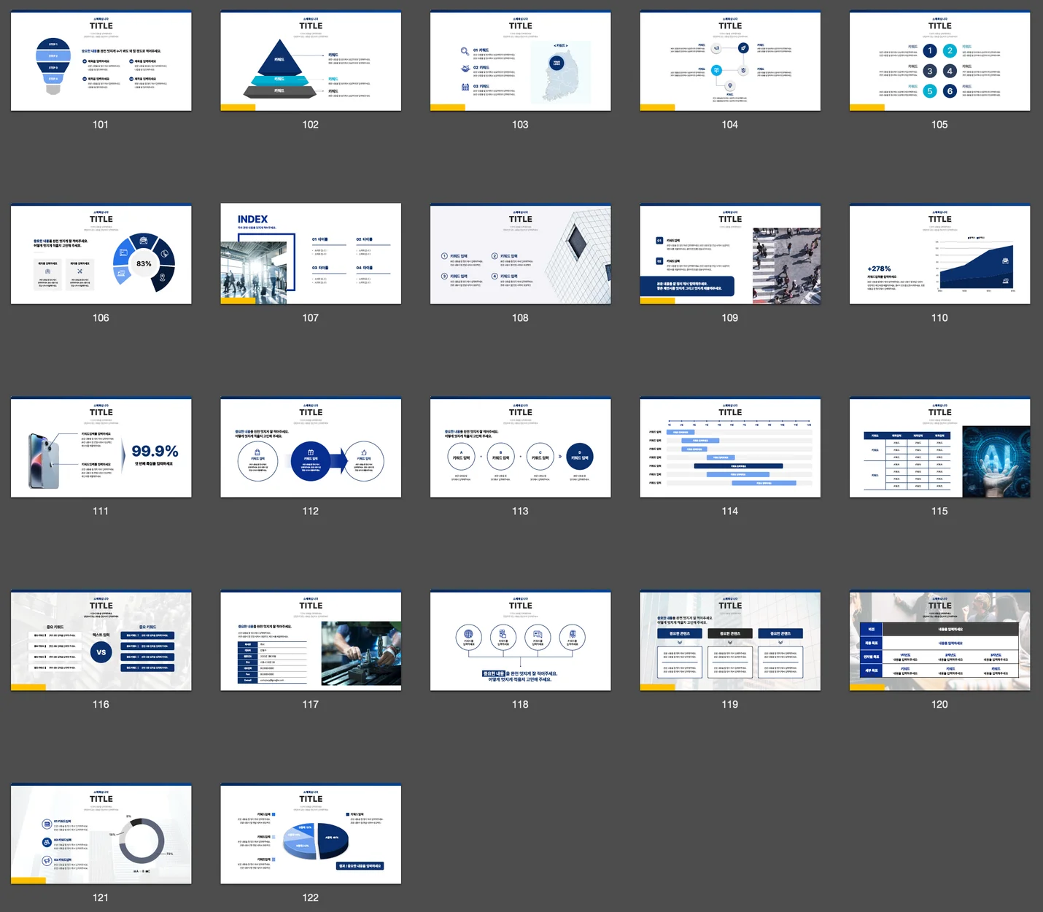Screen dimensions: 1043x912
Task: Select slide 112 with the arrow circle diagram
Action: coord(311,448)
